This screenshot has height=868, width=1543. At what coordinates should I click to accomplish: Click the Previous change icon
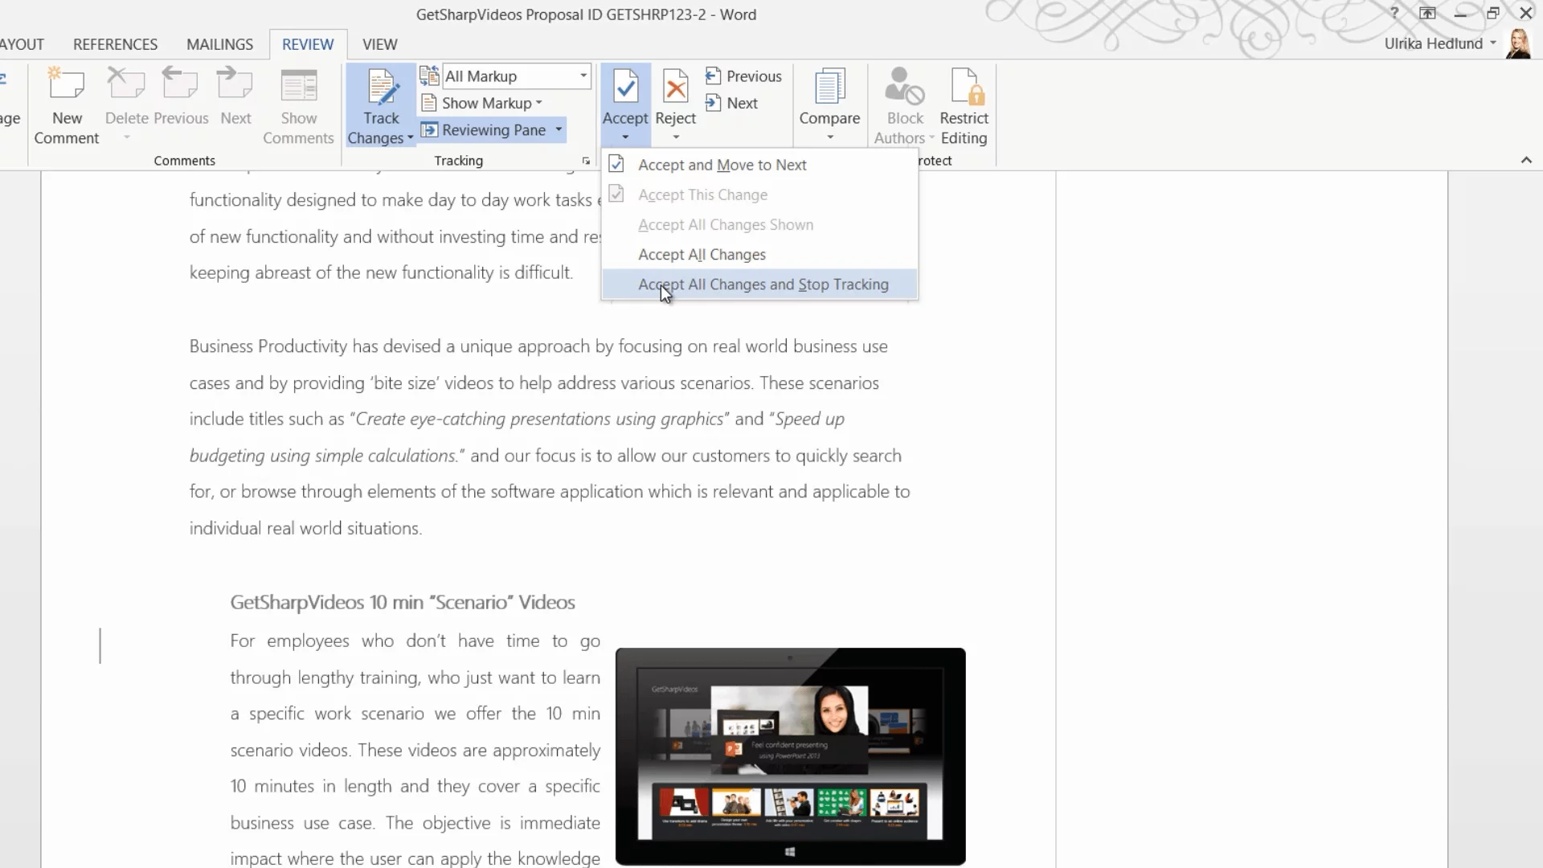(742, 76)
